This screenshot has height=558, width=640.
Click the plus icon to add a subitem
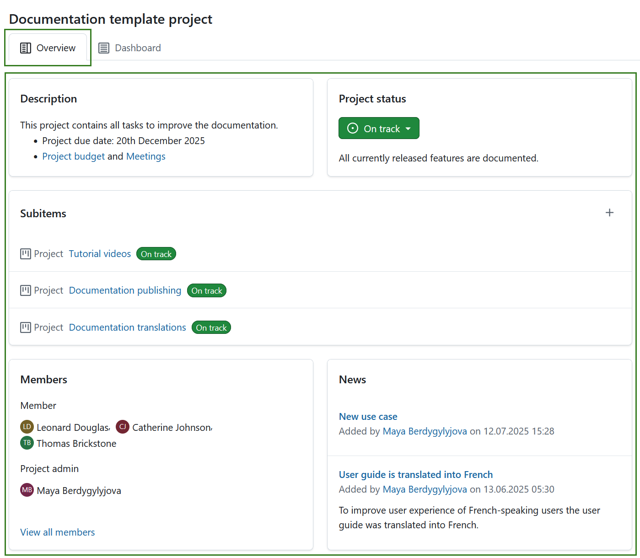(609, 212)
